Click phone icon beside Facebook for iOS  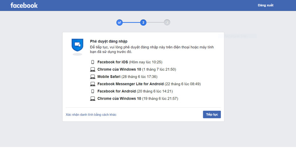point(92,62)
